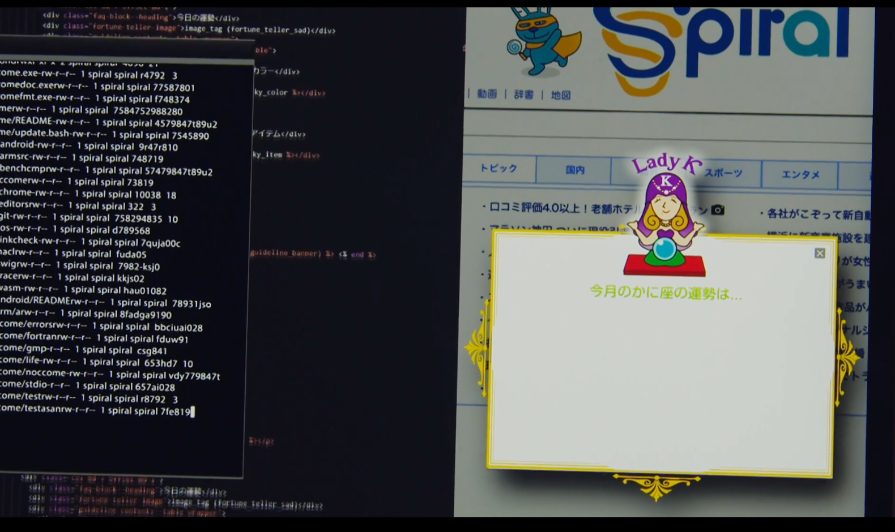This screenshot has width=895, height=532.
Task: Select terminal row editors with 322 3
Action: (x=78, y=206)
